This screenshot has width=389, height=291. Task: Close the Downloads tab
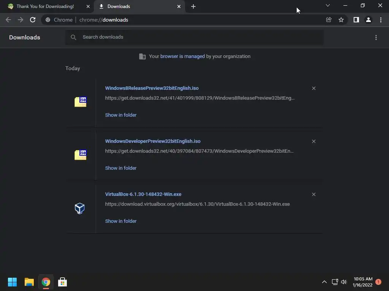click(179, 6)
